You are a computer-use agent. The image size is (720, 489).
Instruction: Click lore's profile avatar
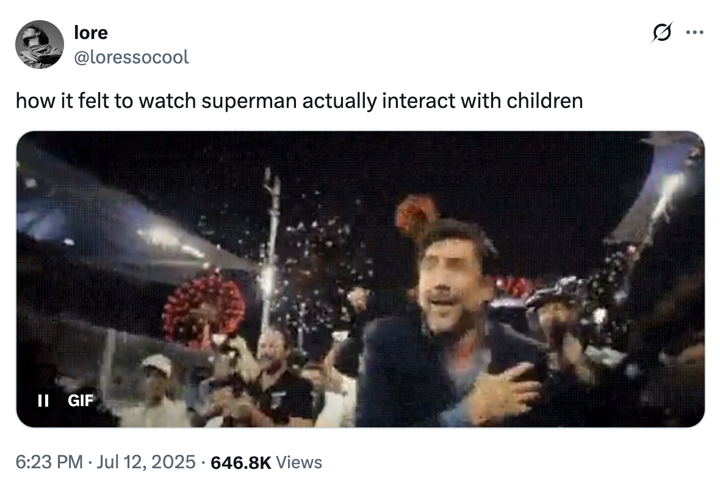[x=40, y=45]
